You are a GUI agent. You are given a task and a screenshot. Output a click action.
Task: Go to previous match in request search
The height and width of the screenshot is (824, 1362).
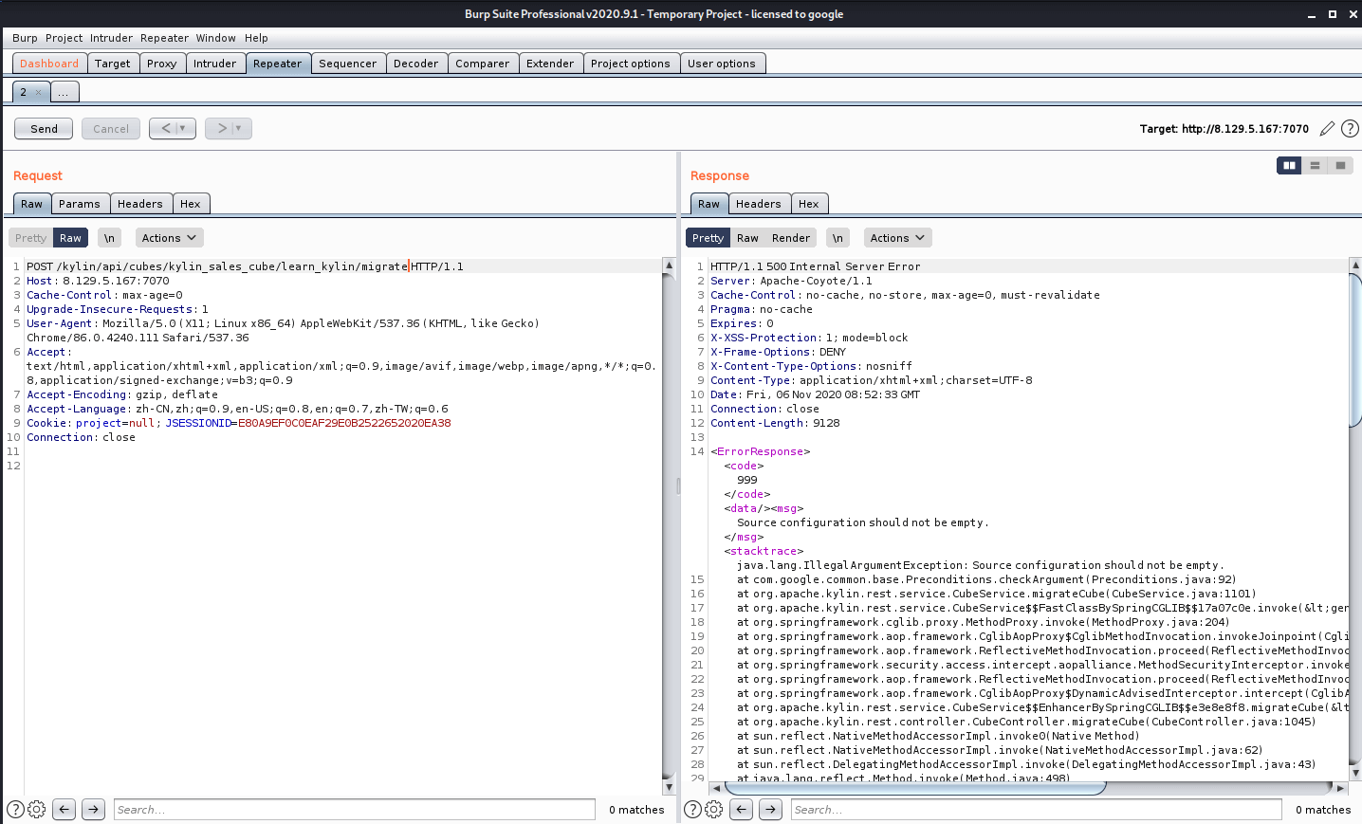(64, 809)
